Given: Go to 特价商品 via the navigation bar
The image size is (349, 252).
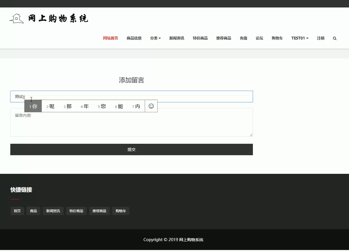Looking at the screenshot, I should (x=200, y=38).
